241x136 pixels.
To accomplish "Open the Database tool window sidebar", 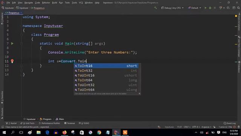I will (x=239, y=66).
